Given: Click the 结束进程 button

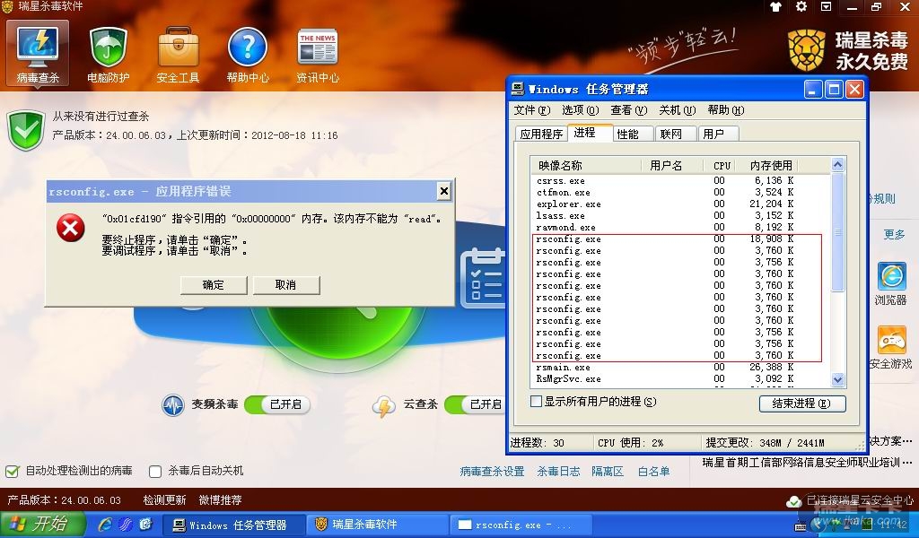Looking at the screenshot, I should click(x=801, y=403).
